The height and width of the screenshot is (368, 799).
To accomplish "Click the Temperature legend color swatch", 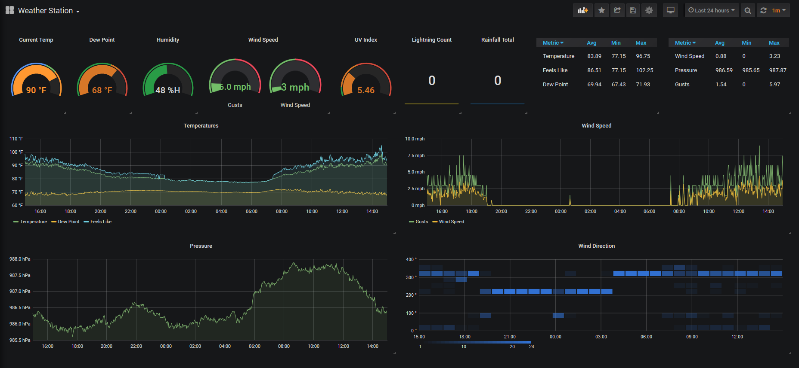I will 16,222.
